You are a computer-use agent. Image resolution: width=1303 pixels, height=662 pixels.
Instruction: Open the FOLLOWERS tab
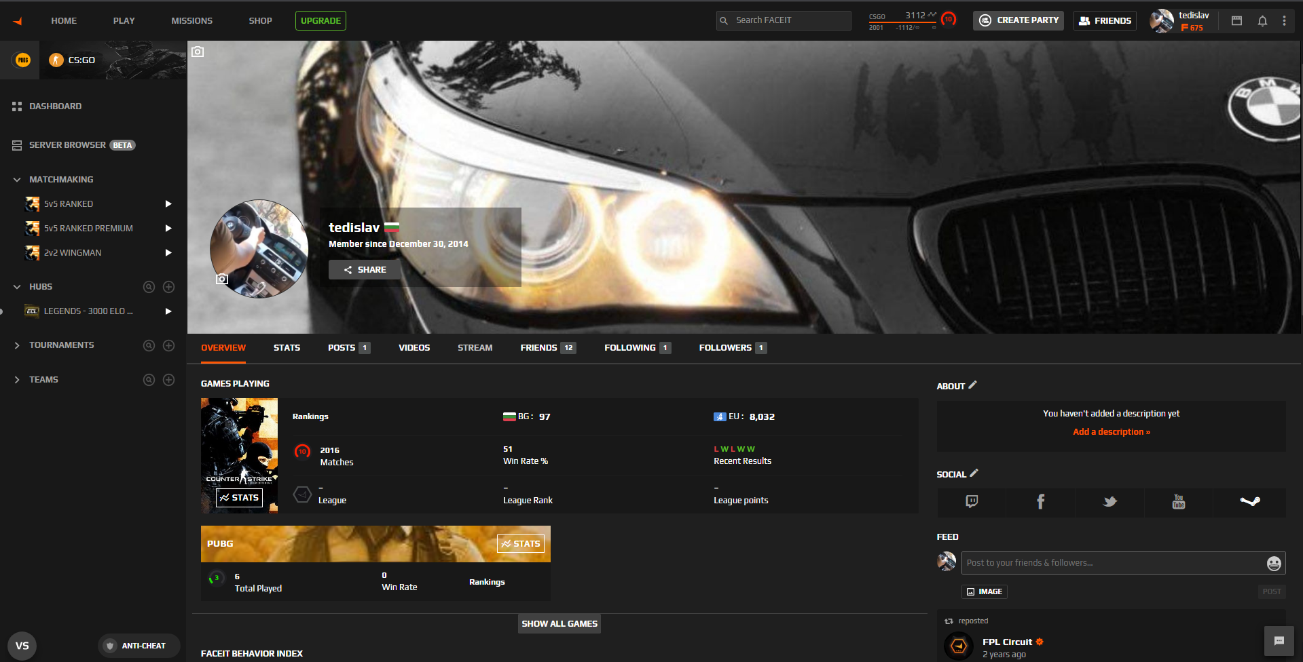tap(733, 348)
